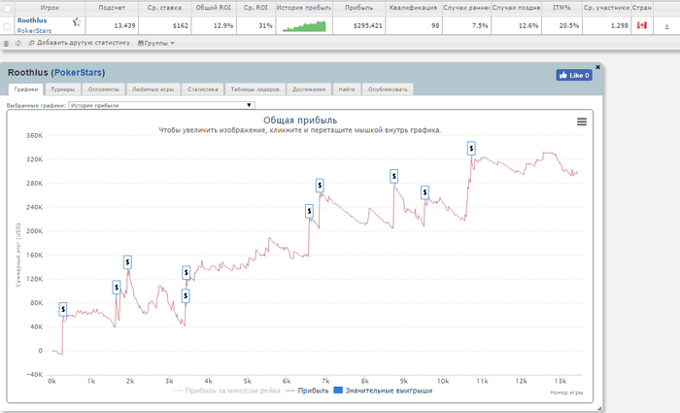Switch to the Графики tab
This screenshot has height=413, width=680.
[x=26, y=89]
